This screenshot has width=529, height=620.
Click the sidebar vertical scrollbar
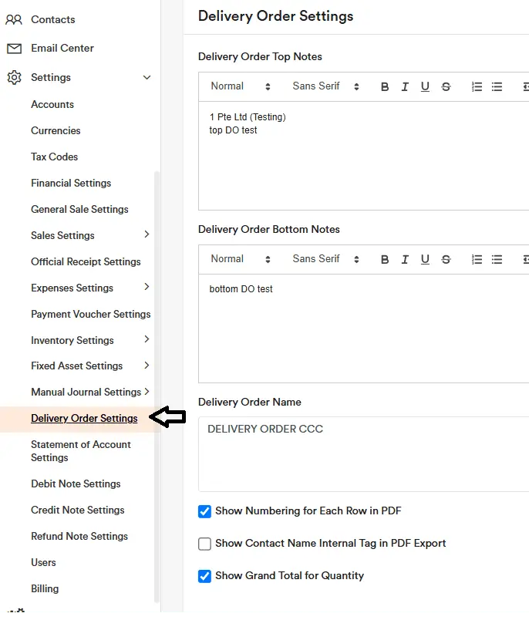coord(157,386)
